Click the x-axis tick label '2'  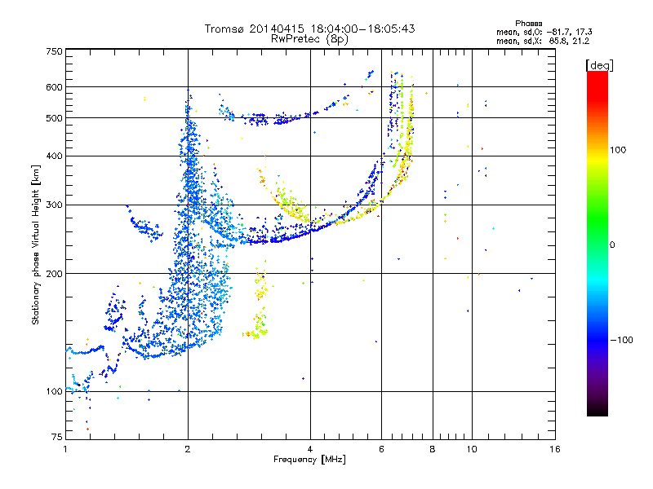[x=188, y=449]
